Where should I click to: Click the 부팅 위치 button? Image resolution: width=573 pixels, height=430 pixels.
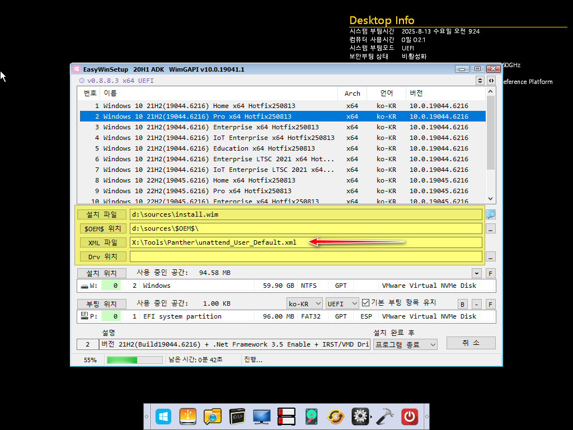pyautogui.click(x=102, y=304)
